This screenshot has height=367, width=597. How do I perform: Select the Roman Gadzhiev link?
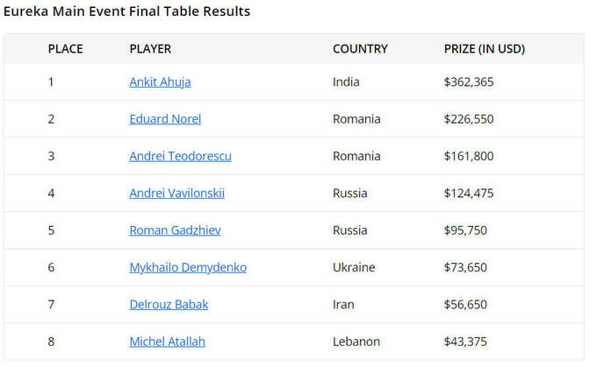coord(175,230)
